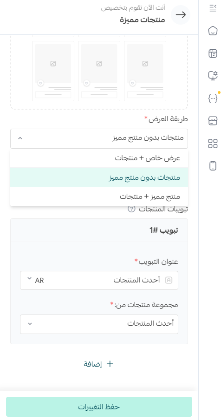Image resolution: width=221 pixels, height=420 pixels.
Task: Click the إضافة add tab button
Action: point(99,364)
